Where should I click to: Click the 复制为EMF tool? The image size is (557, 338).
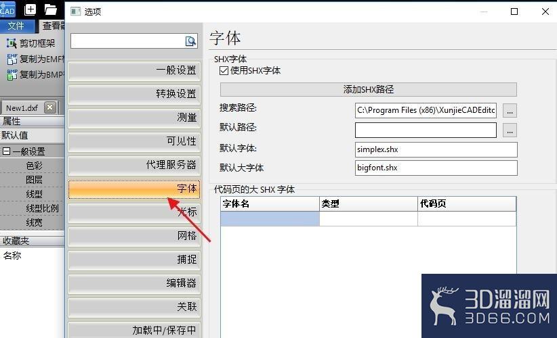click(x=35, y=59)
